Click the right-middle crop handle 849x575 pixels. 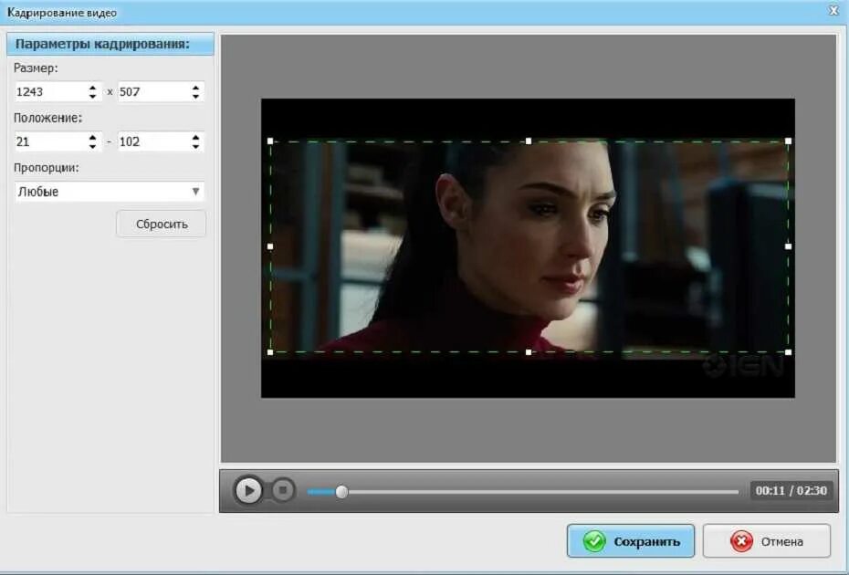pos(789,246)
